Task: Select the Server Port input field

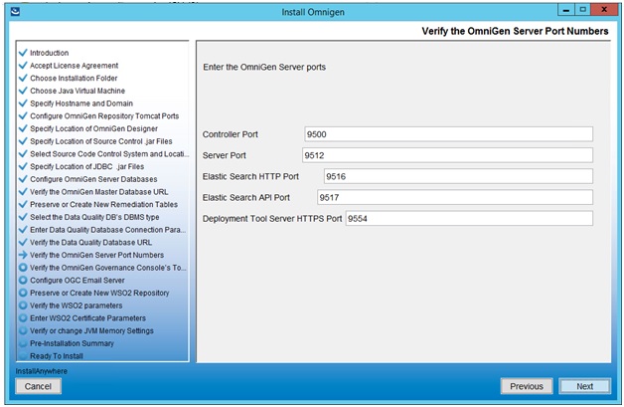Action: click(x=447, y=155)
